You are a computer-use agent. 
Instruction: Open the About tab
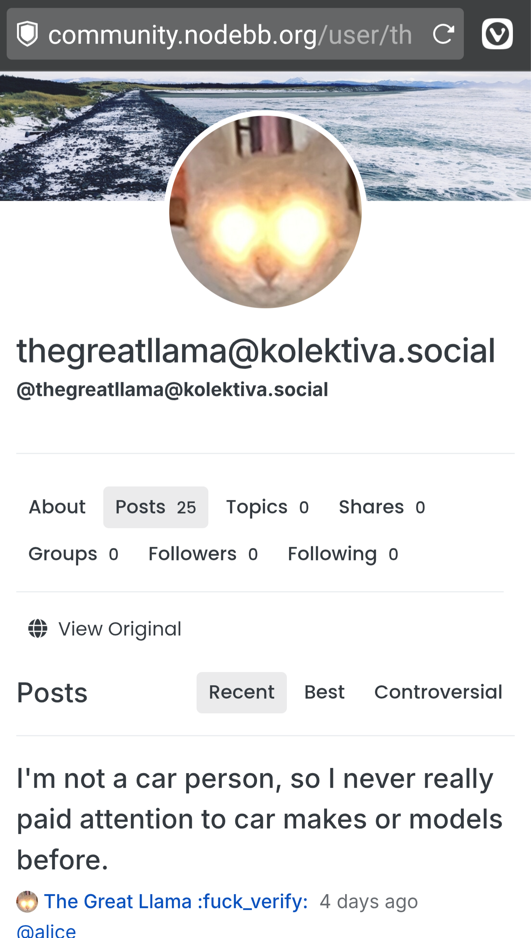[x=57, y=507]
